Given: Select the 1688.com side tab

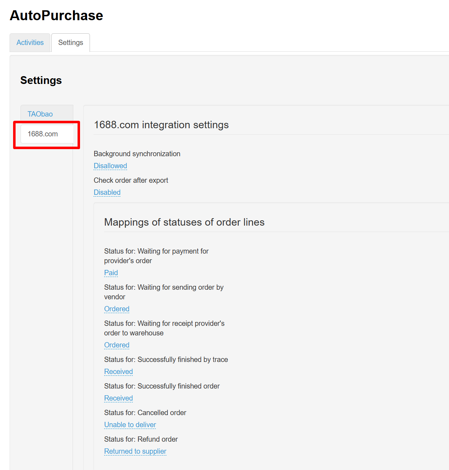Looking at the screenshot, I should click(43, 134).
